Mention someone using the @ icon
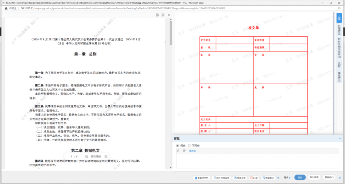The width and height of the screenshot is (345, 184). coord(184,151)
